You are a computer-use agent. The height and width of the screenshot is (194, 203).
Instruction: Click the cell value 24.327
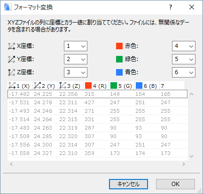(43, 153)
